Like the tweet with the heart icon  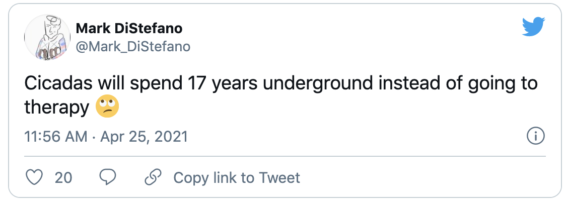pos(33,177)
